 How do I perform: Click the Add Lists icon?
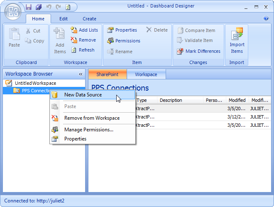pyautogui.click(x=74, y=30)
